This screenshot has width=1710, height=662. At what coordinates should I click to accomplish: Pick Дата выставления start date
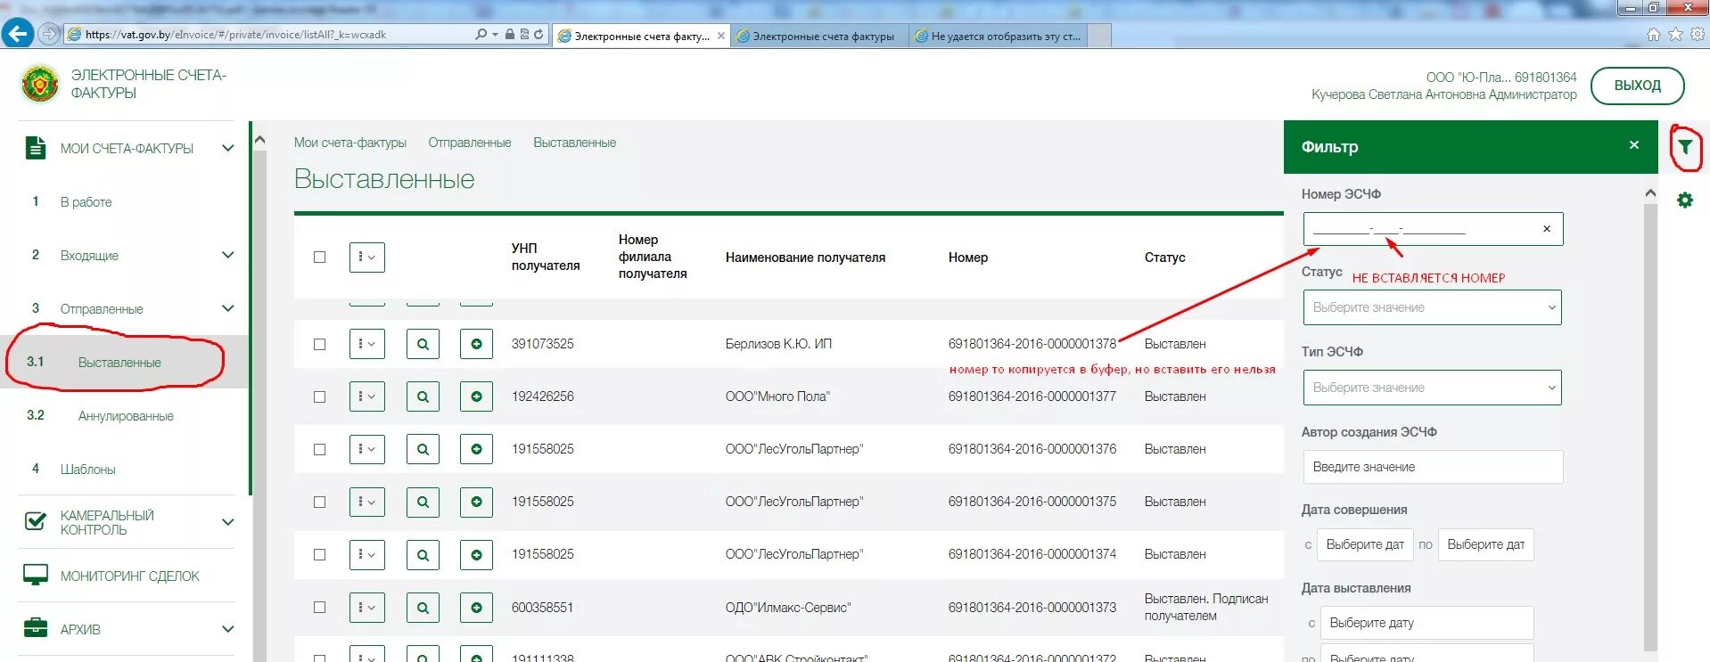pos(1427,623)
